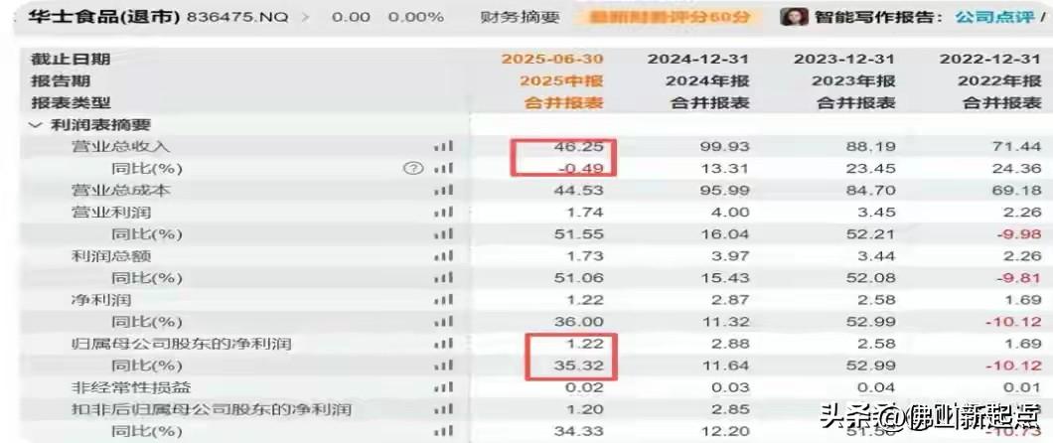The height and width of the screenshot is (443, 1053).
Task: Click the 营业利润 row label
Action: point(111,213)
